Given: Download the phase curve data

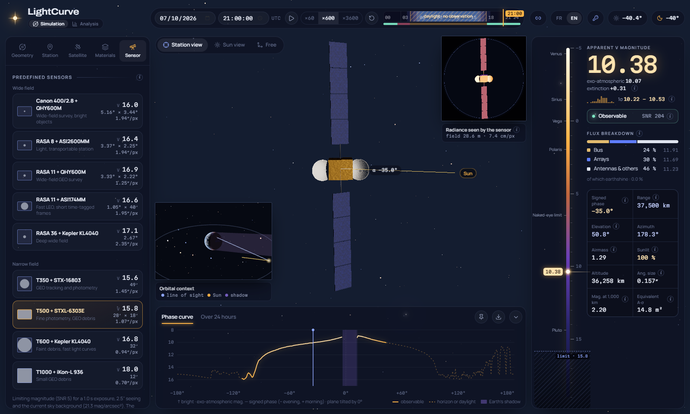Looking at the screenshot, I should tap(499, 317).
